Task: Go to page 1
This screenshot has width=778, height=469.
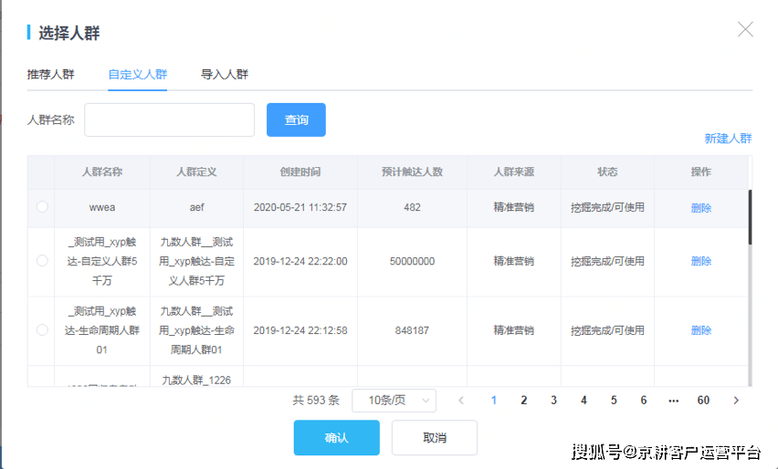Action: (x=494, y=401)
